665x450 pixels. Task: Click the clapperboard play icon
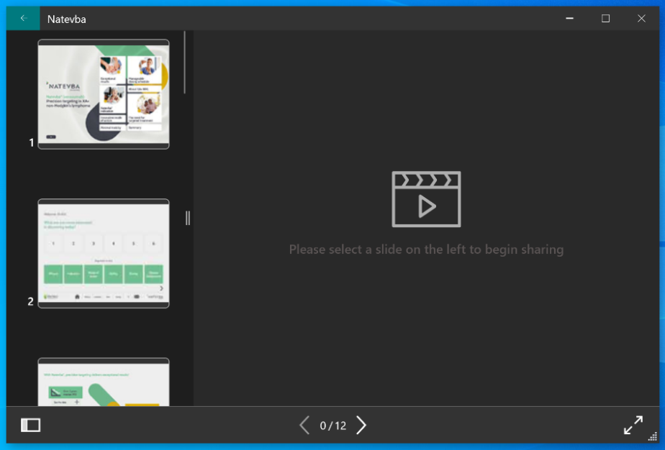coord(426,199)
